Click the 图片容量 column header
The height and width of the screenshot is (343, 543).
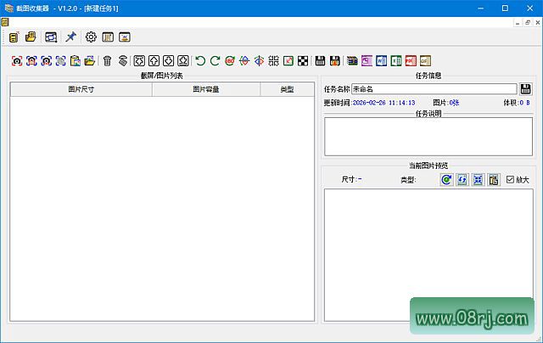click(205, 89)
